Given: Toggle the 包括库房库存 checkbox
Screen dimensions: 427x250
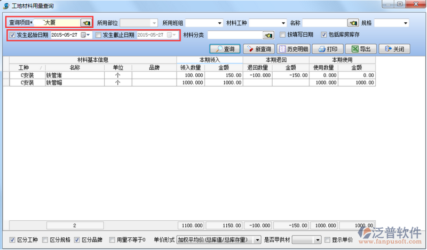Looking at the screenshot, I should tap(324, 35).
